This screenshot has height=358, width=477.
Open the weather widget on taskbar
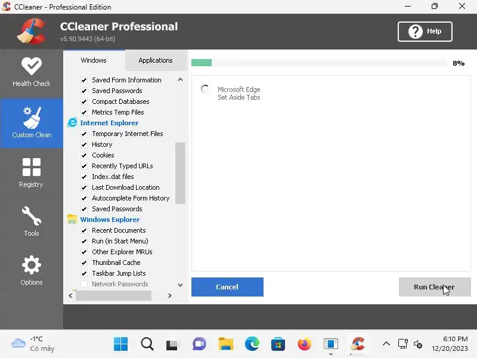pos(33,344)
